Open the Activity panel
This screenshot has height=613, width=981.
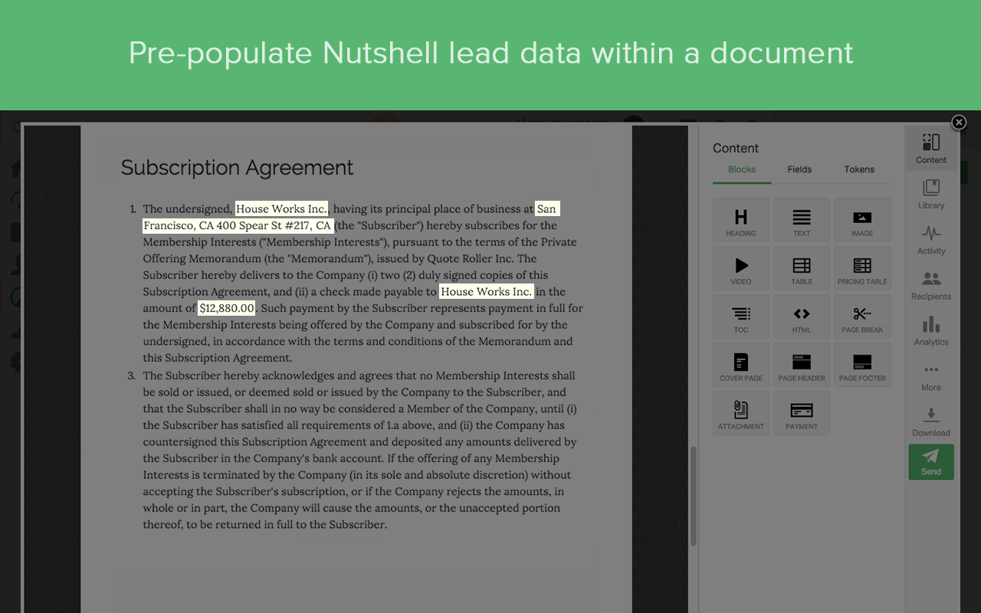pos(930,240)
